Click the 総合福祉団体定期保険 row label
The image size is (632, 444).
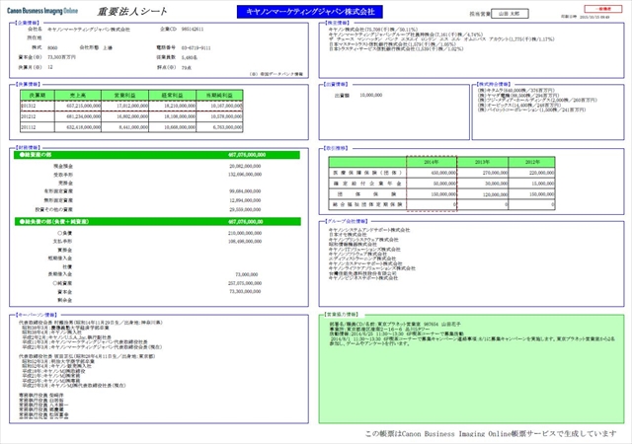pyautogui.click(x=367, y=204)
